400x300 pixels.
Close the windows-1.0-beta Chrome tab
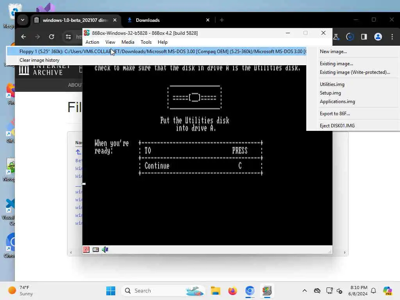[x=115, y=20]
